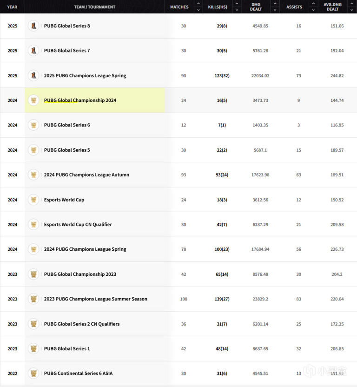Click team logo beside 2025 PUBG Champions League Spring
Viewport: 357px width, 387px height.
point(33,75)
